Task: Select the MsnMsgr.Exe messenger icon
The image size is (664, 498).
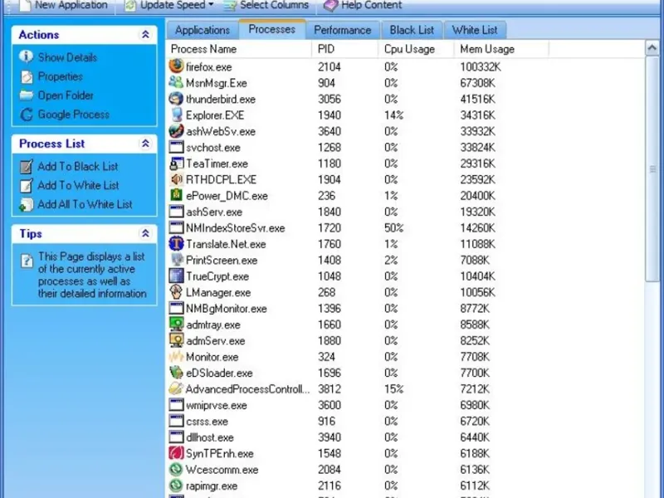Action: coord(176,82)
